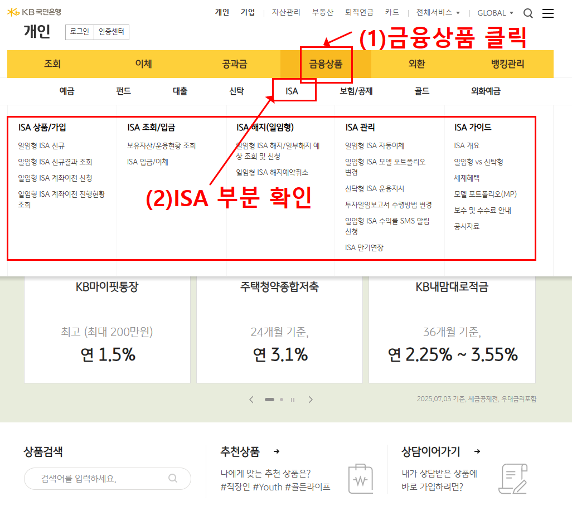Open 보유자산/운용현황 조회 link
The width and height of the screenshot is (572, 511).
(161, 146)
